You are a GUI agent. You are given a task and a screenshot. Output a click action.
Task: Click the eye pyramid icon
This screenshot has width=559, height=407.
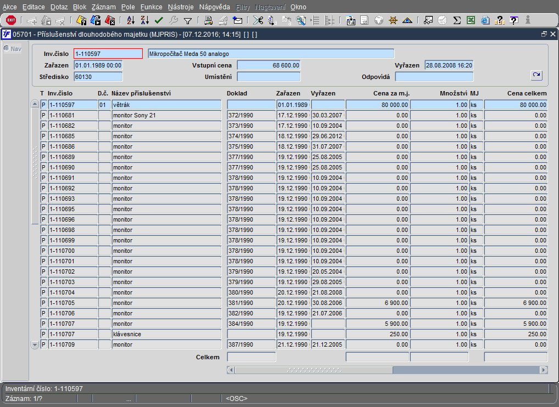click(407, 20)
